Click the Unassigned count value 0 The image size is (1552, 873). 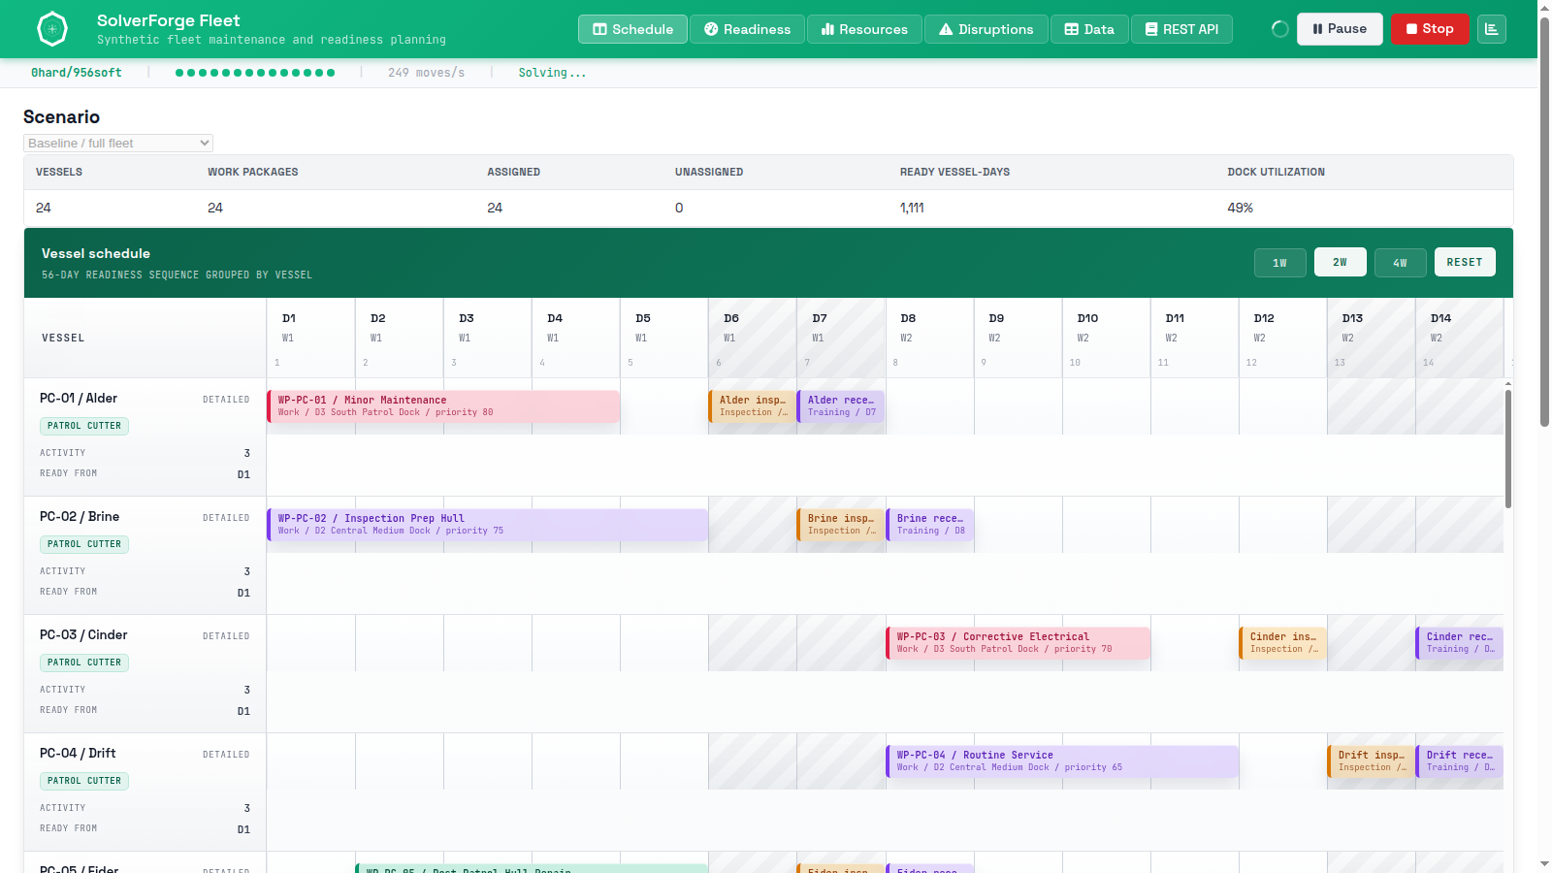pyautogui.click(x=679, y=208)
